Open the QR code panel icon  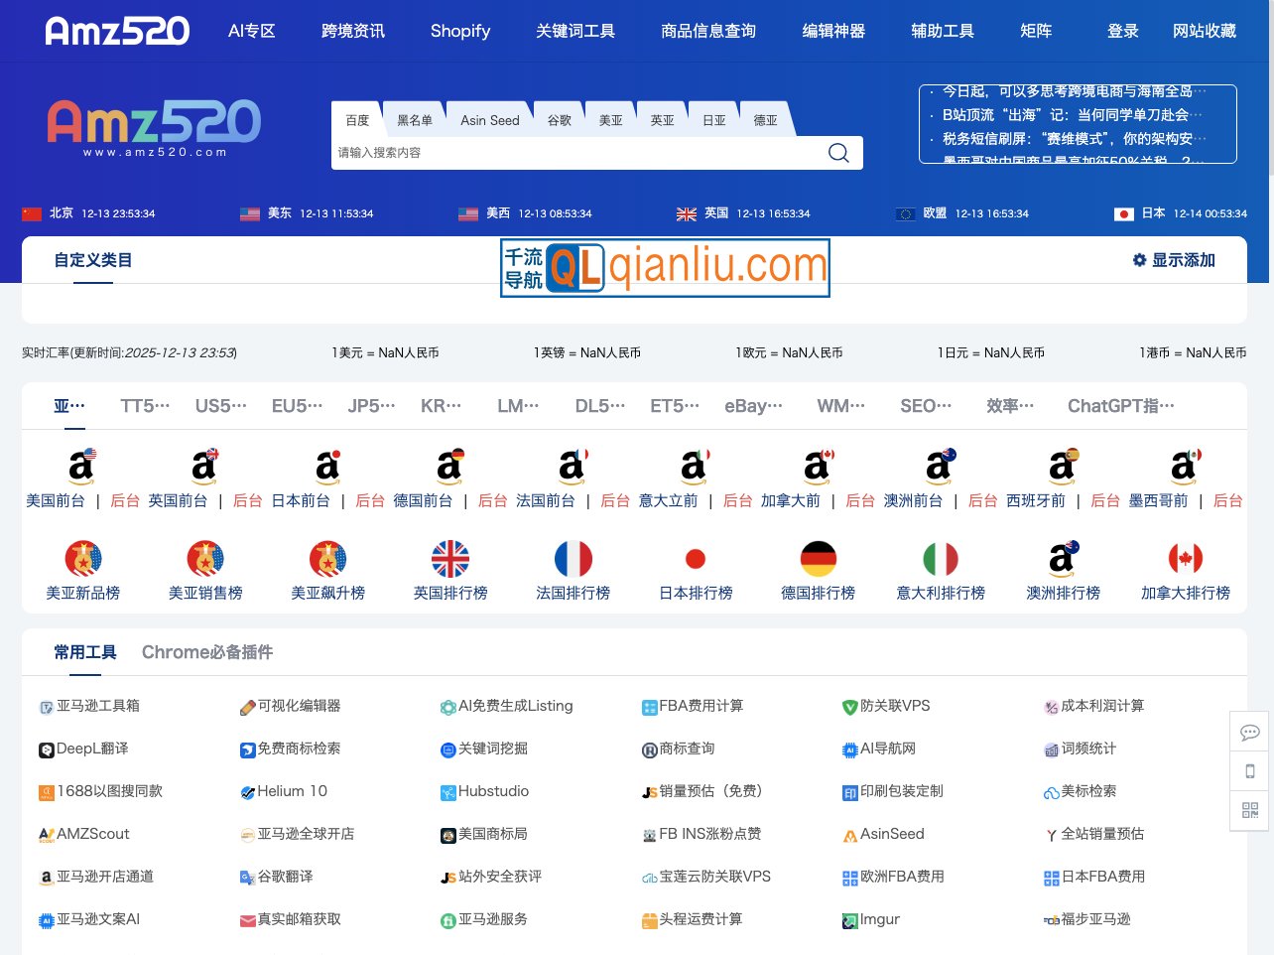point(1248,810)
